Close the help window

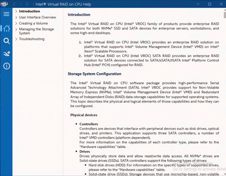coord(221,4)
